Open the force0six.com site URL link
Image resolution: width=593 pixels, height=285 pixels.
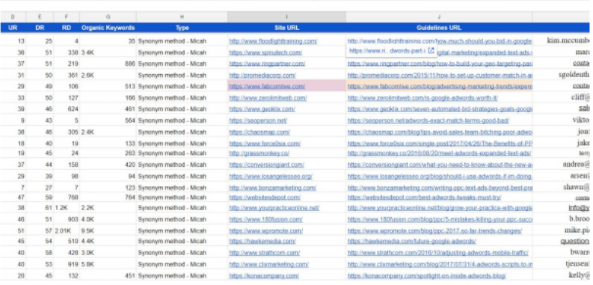click(x=265, y=144)
